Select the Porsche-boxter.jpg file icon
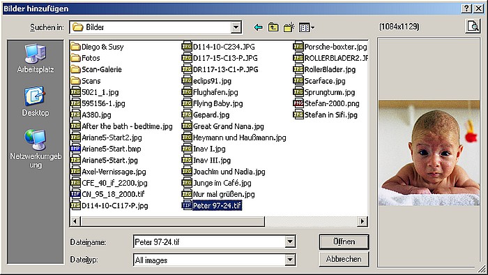This screenshot has height=275, width=488. coord(298,47)
